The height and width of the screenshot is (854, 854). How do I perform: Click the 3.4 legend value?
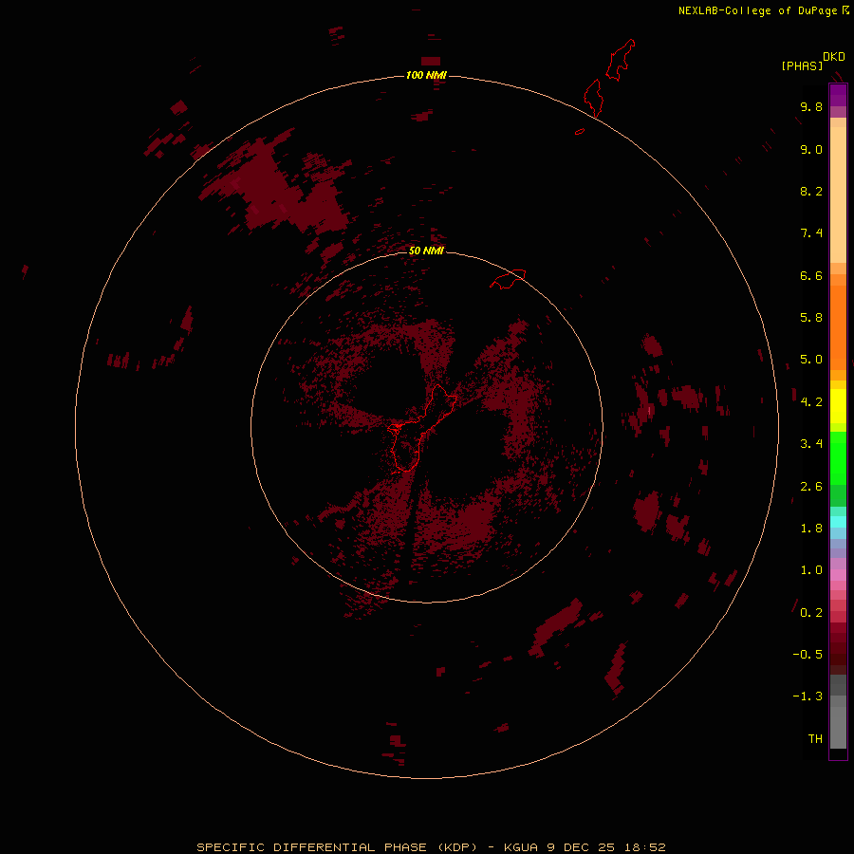pos(811,444)
